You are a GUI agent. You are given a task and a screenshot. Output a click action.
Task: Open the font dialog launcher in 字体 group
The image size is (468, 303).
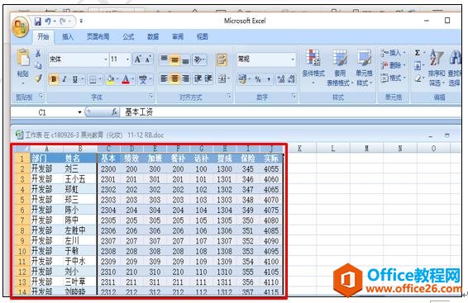pyautogui.click(x=150, y=96)
